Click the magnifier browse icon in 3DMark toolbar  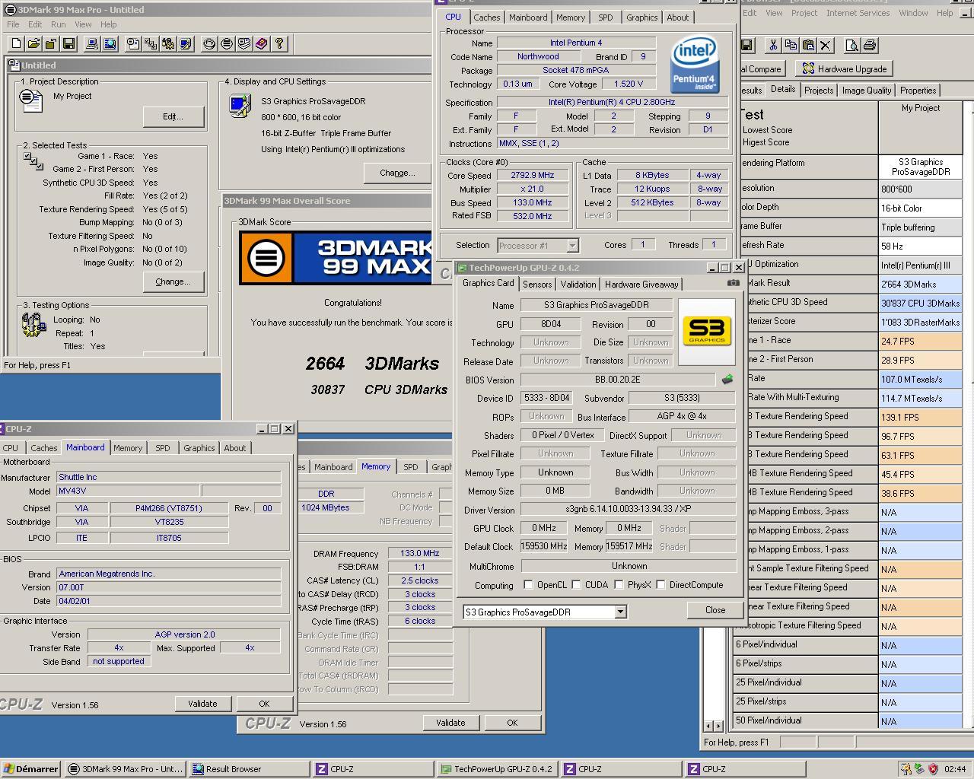(110, 44)
